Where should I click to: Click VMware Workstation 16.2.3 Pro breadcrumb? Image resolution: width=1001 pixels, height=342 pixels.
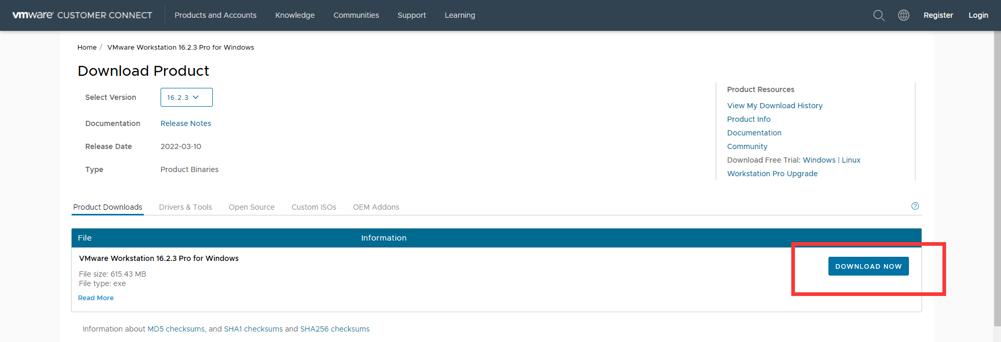[180, 47]
